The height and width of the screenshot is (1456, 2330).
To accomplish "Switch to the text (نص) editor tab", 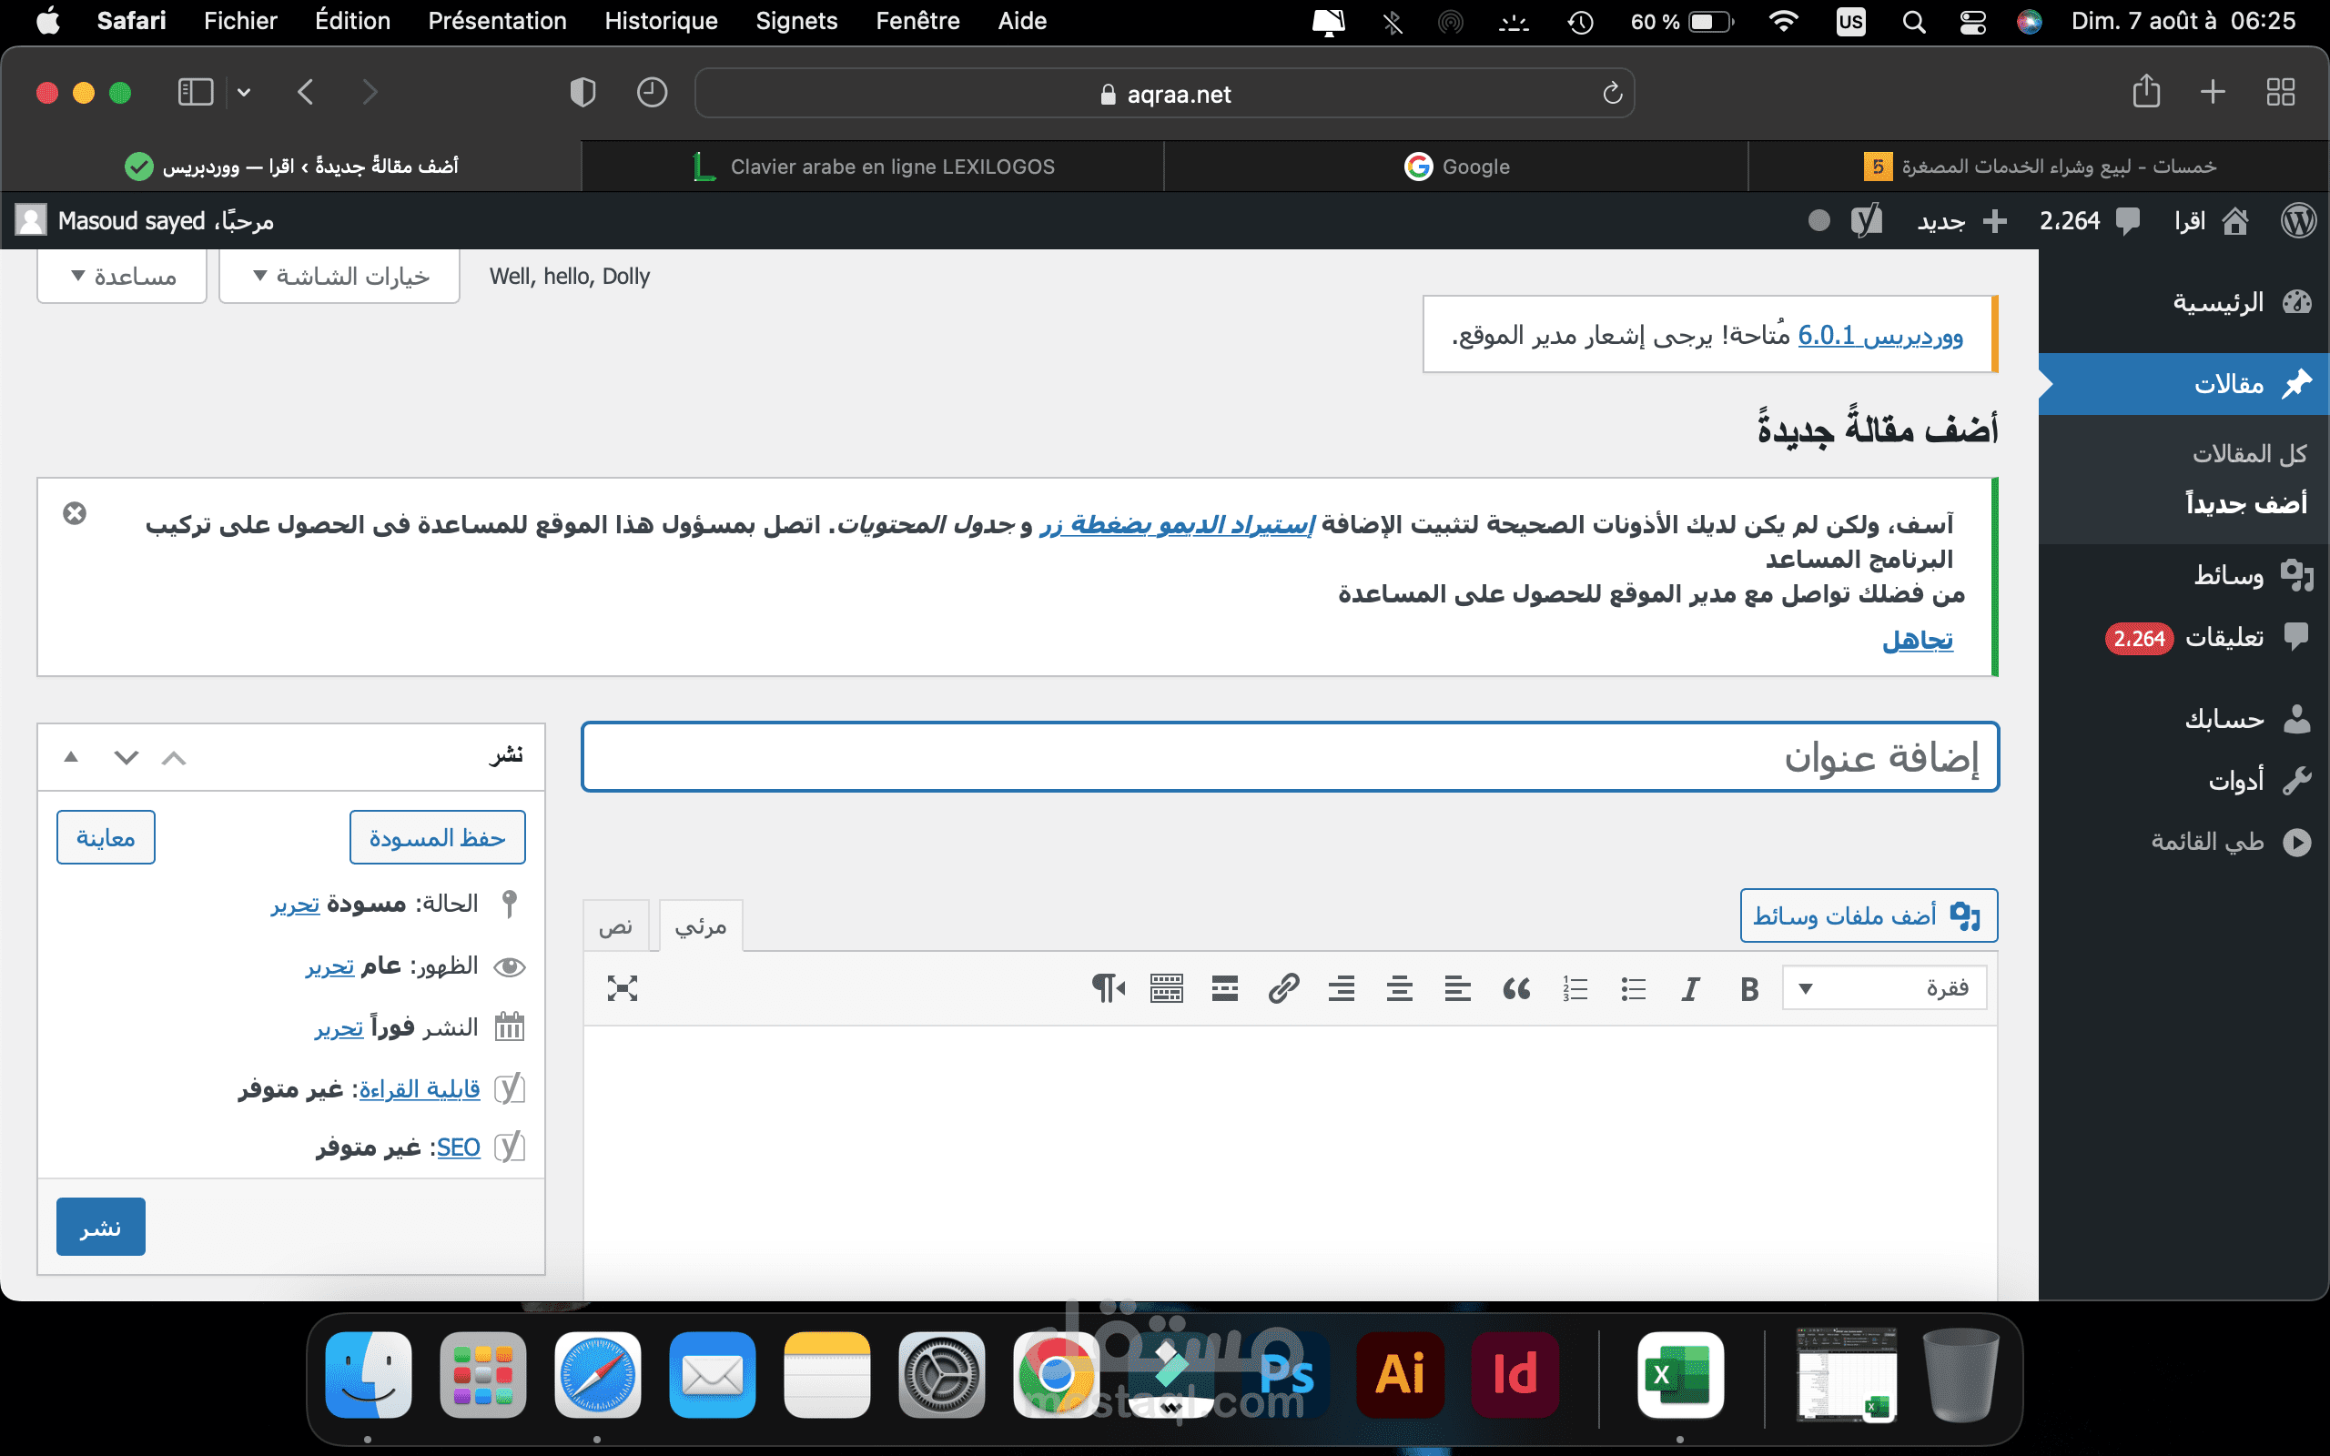I will (615, 927).
